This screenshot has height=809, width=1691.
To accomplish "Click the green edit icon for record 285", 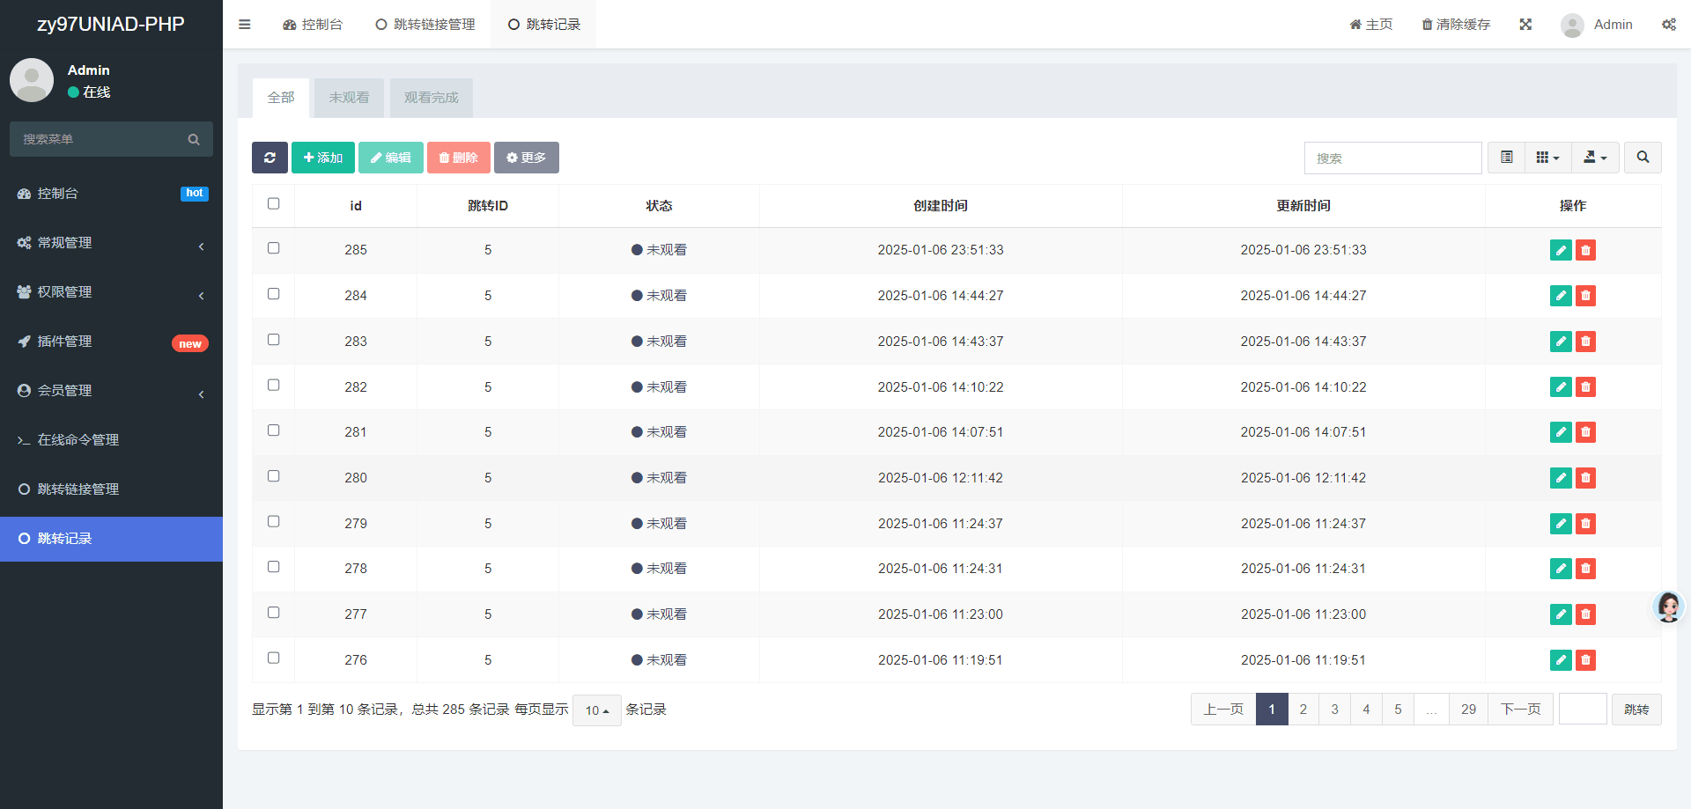I will point(1561,250).
